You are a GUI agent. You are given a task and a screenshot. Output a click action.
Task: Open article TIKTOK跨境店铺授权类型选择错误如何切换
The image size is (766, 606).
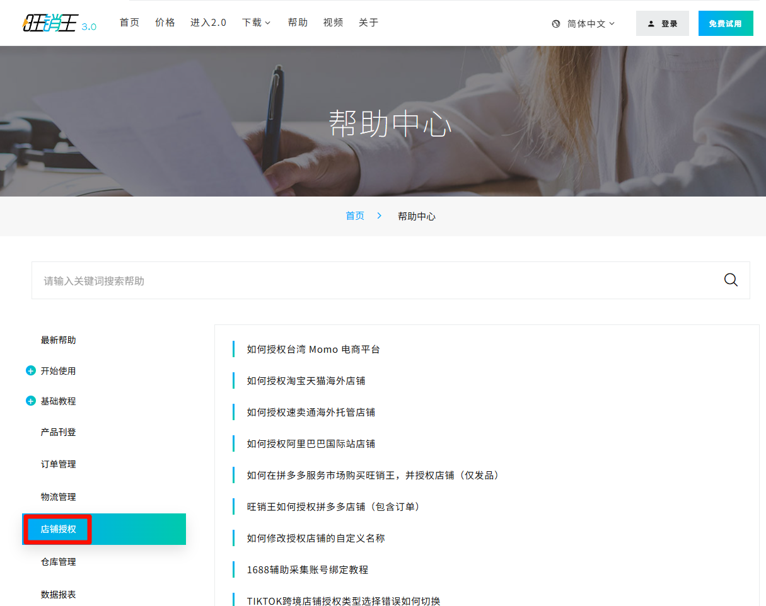pyautogui.click(x=344, y=600)
